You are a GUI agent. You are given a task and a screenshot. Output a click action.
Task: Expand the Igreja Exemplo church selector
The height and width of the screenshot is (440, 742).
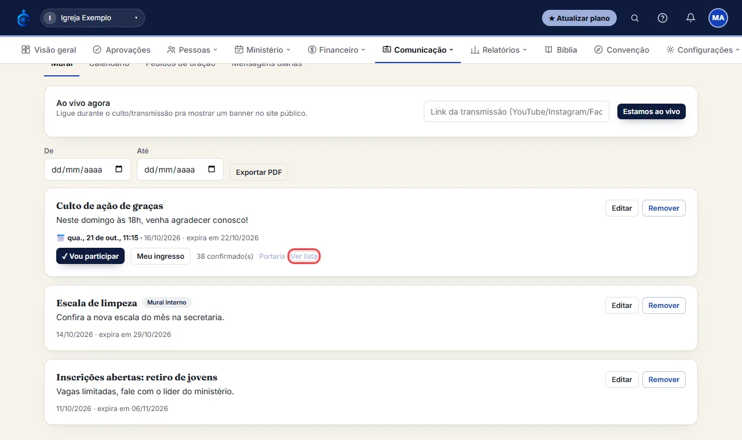(x=93, y=18)
